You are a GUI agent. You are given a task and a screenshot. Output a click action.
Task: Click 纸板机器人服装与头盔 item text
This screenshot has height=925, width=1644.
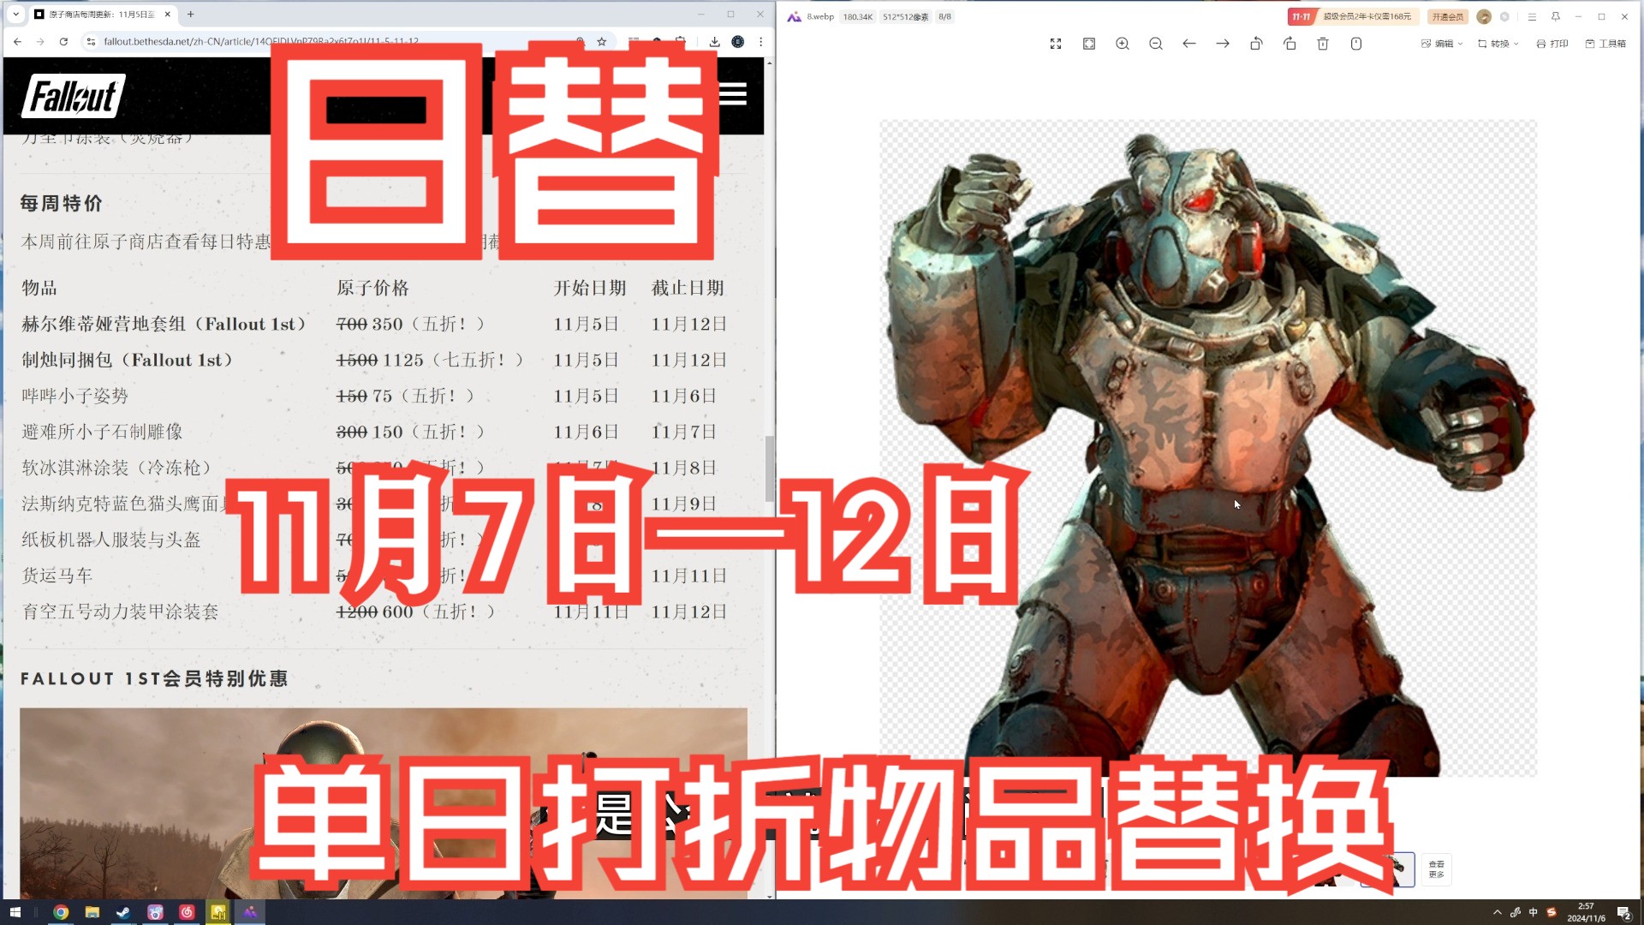[x=111, y=540]
